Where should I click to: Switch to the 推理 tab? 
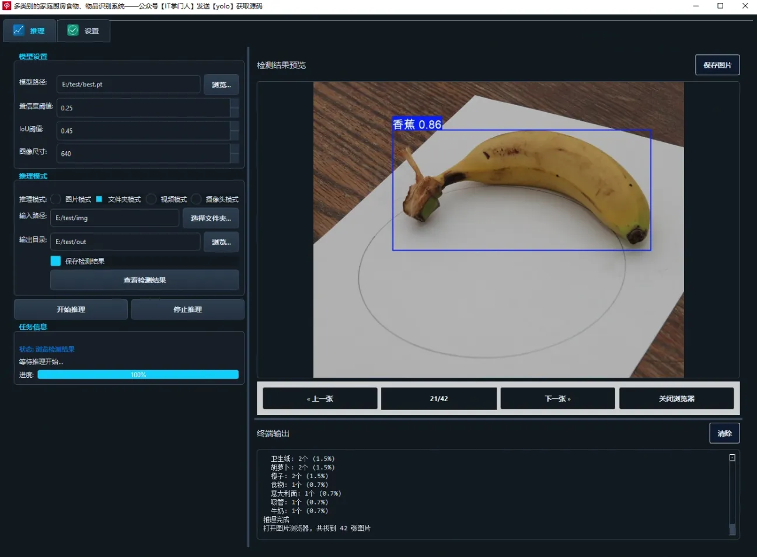[29, 30]
